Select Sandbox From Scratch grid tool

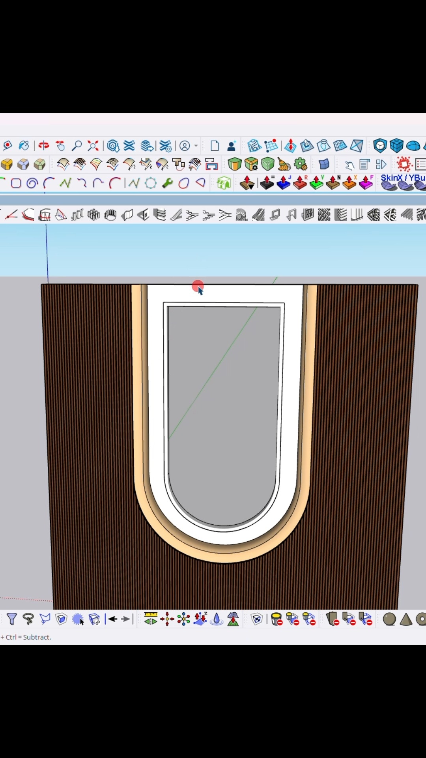point(271,146)
